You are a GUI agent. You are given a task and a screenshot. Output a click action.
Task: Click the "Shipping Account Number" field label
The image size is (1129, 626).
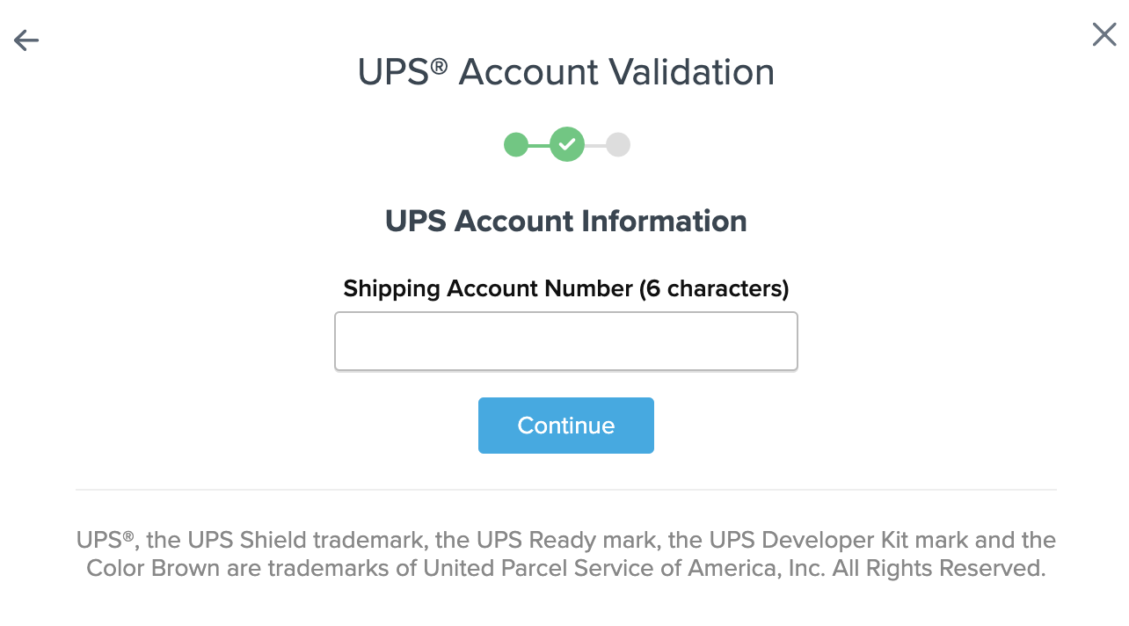(x=488, y=288)
